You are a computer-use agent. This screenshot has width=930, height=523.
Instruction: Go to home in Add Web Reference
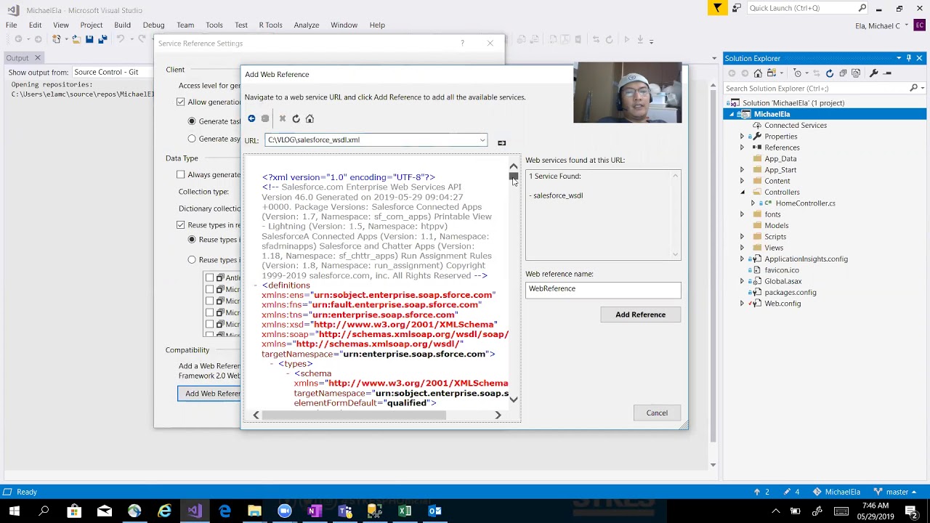[x=310, y=118]
